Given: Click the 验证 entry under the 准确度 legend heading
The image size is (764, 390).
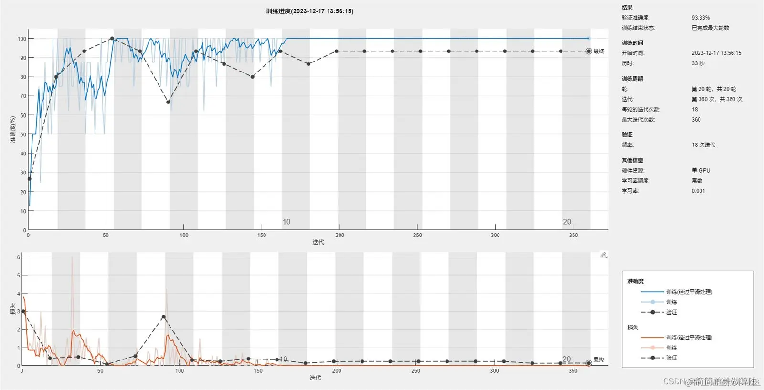Looking at the screenshot, I should 659,312.
